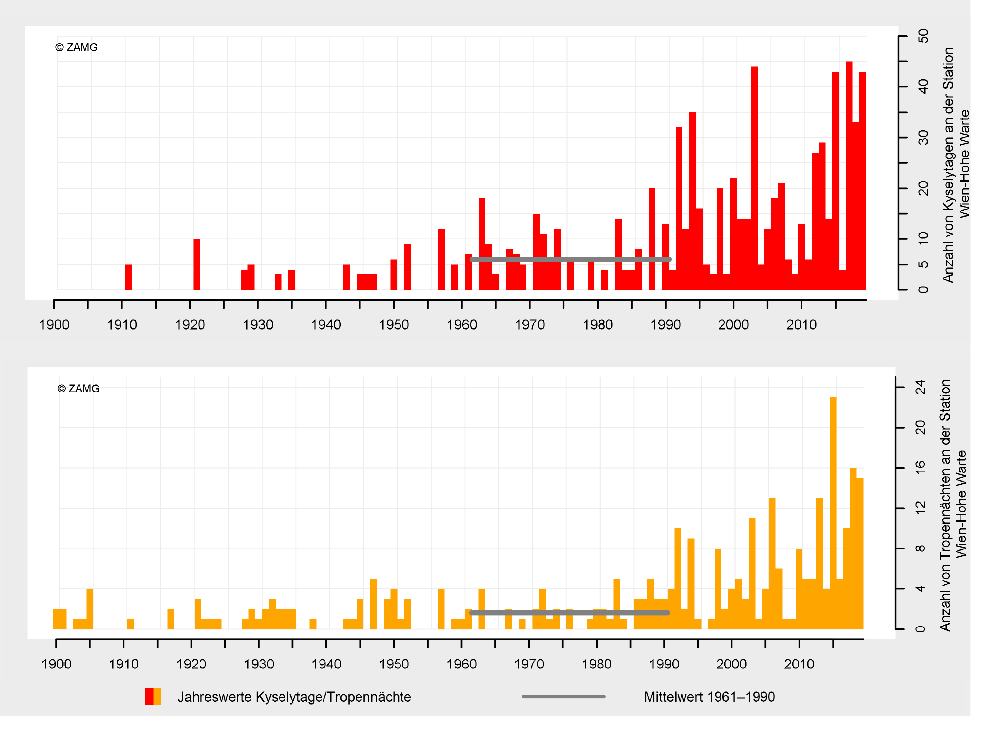Viewport: 1001px width, 745px height.
Task: Click the 'Mittelwert 1961–1990' legend label
Action: (709, 697)
